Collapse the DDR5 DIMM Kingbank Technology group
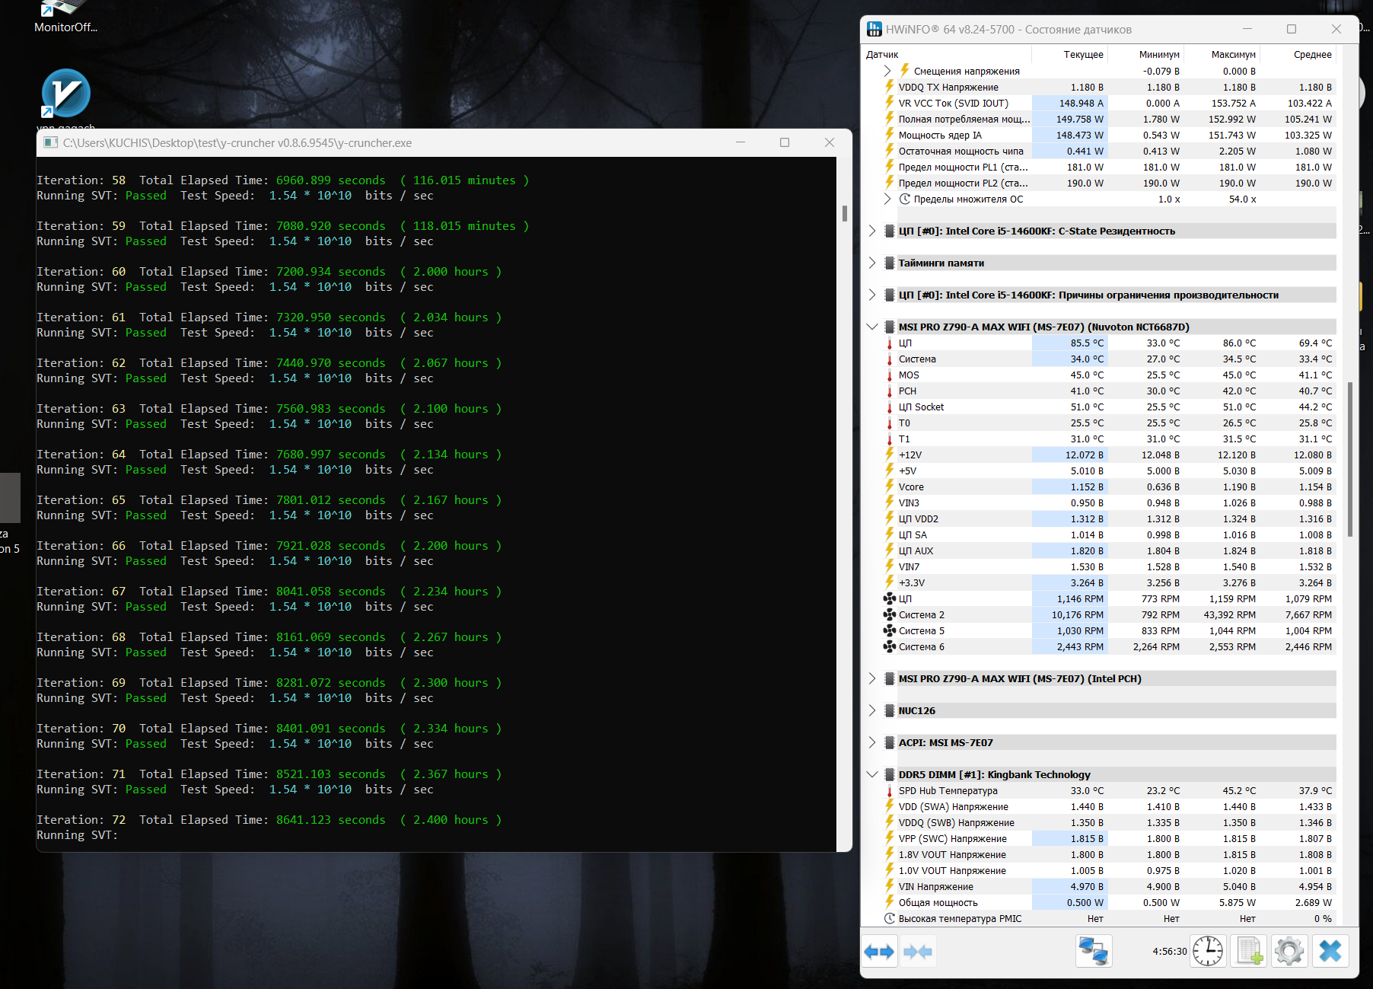 [x=872, y=774]
